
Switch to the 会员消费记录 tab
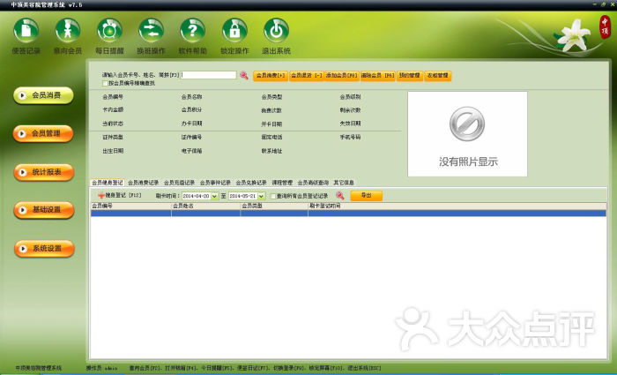point(144,183)
